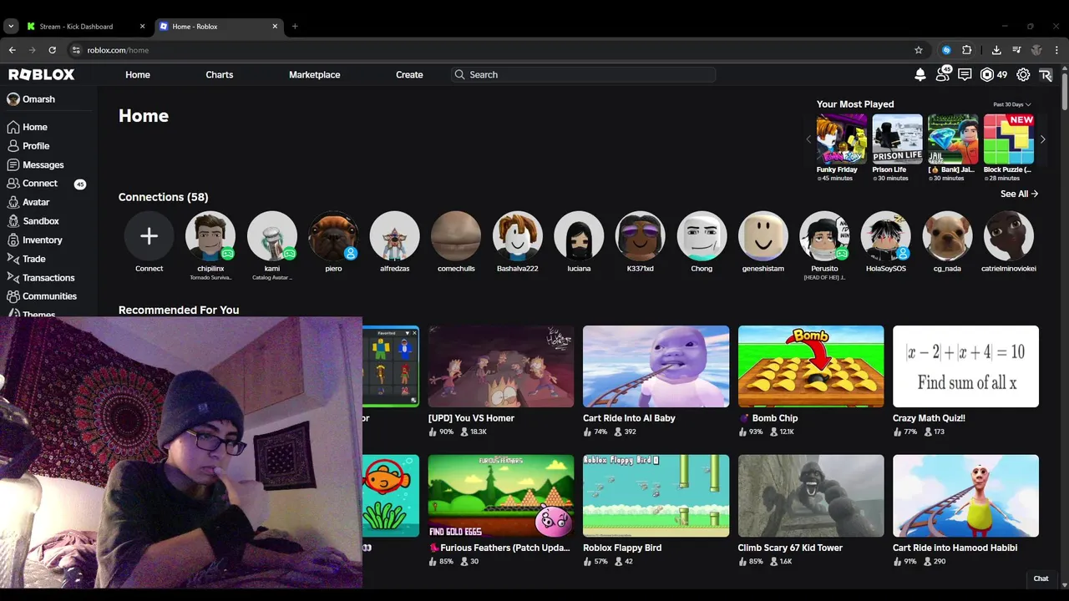Click the Connect plus button to add connections
This screenshot has width=1069, height=601.
[149, 236]
